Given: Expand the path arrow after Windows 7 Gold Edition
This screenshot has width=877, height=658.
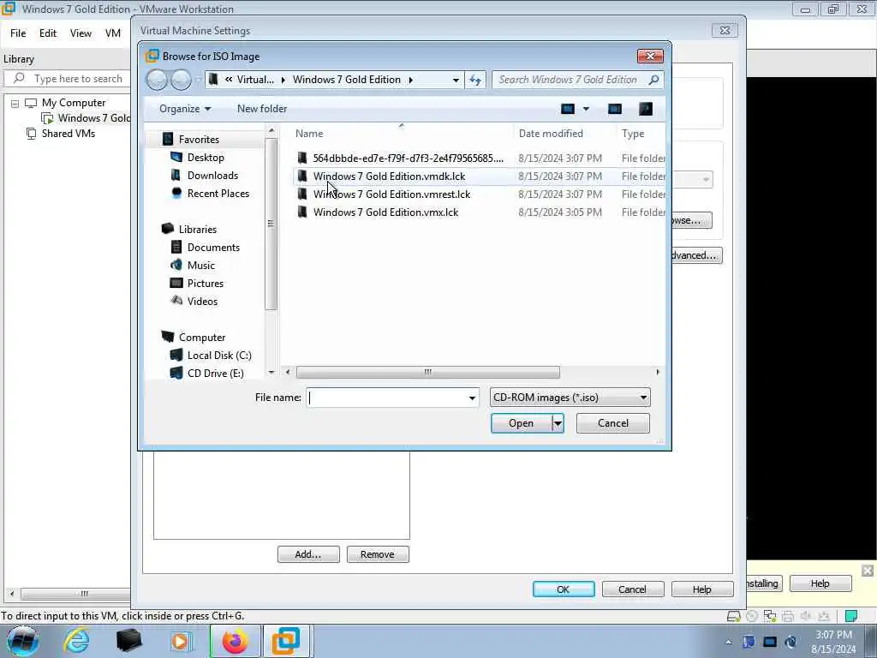Looking at the screenshot, I should click(x=410, y=80).
